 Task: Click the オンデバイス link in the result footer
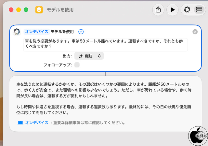(37, 123)
